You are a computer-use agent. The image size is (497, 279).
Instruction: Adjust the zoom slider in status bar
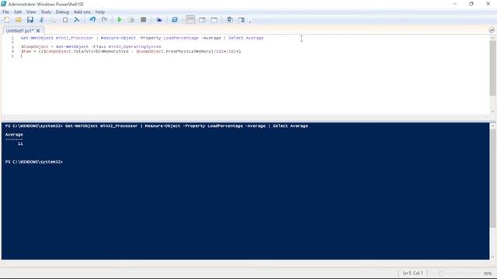[441, 274]
